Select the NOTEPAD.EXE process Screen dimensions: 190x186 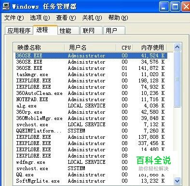[x=91, y=99]
